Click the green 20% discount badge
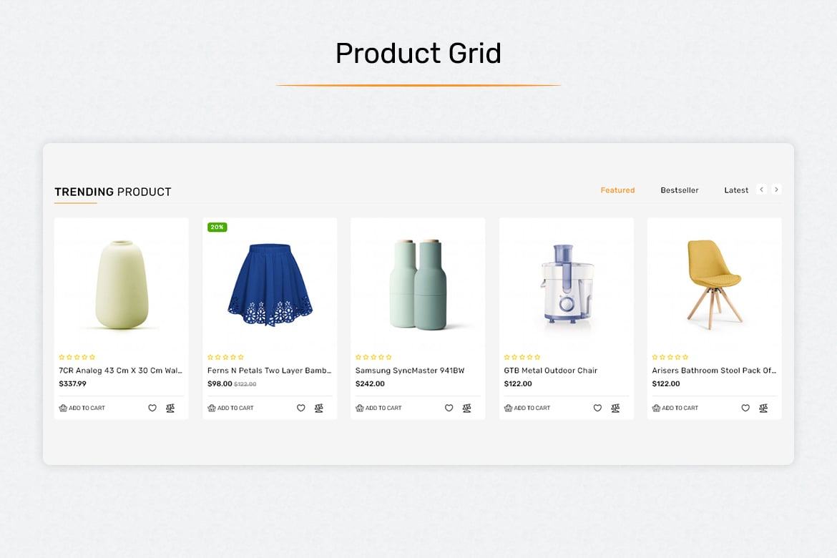 (217, 227)
